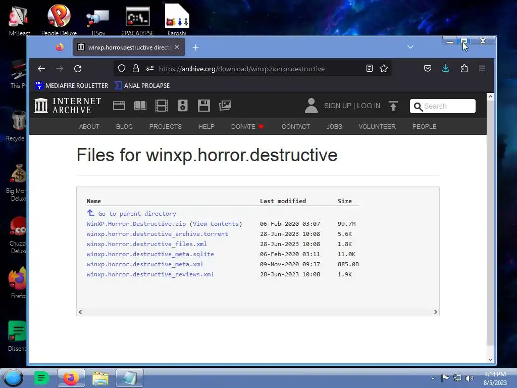Show hidden tray icons arrow
The height and width of the screenshot is (388, 517).
coord(433,379)
